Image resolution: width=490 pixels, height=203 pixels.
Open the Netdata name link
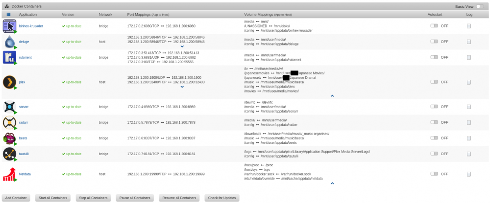(25, 174)
